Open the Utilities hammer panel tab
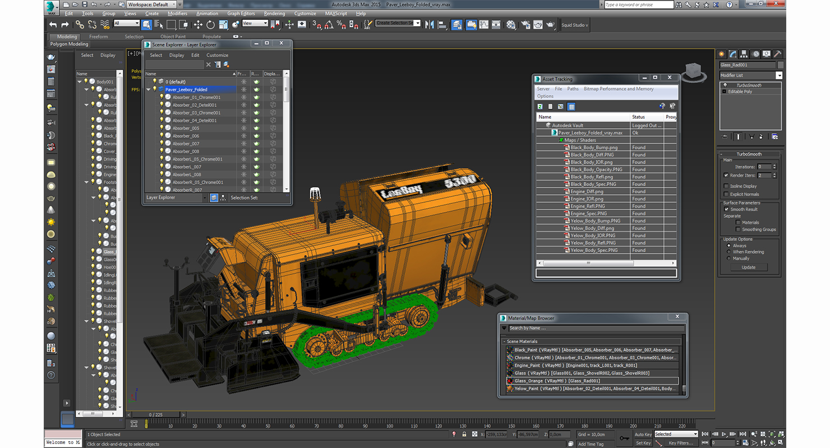The width and height of the screenshot is (830, 448). tap(778, 54)
